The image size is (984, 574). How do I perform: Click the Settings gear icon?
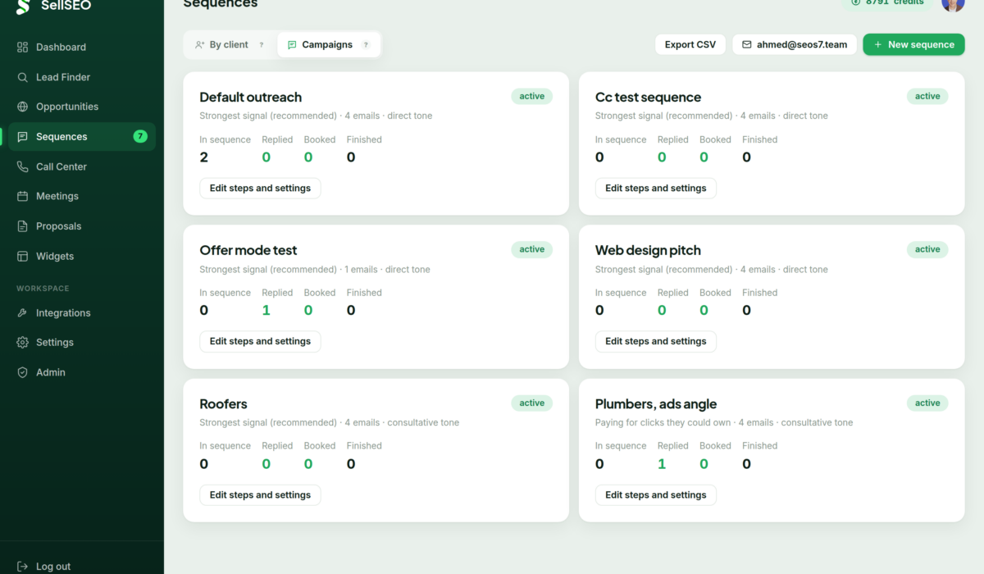[x=22, y=343]
